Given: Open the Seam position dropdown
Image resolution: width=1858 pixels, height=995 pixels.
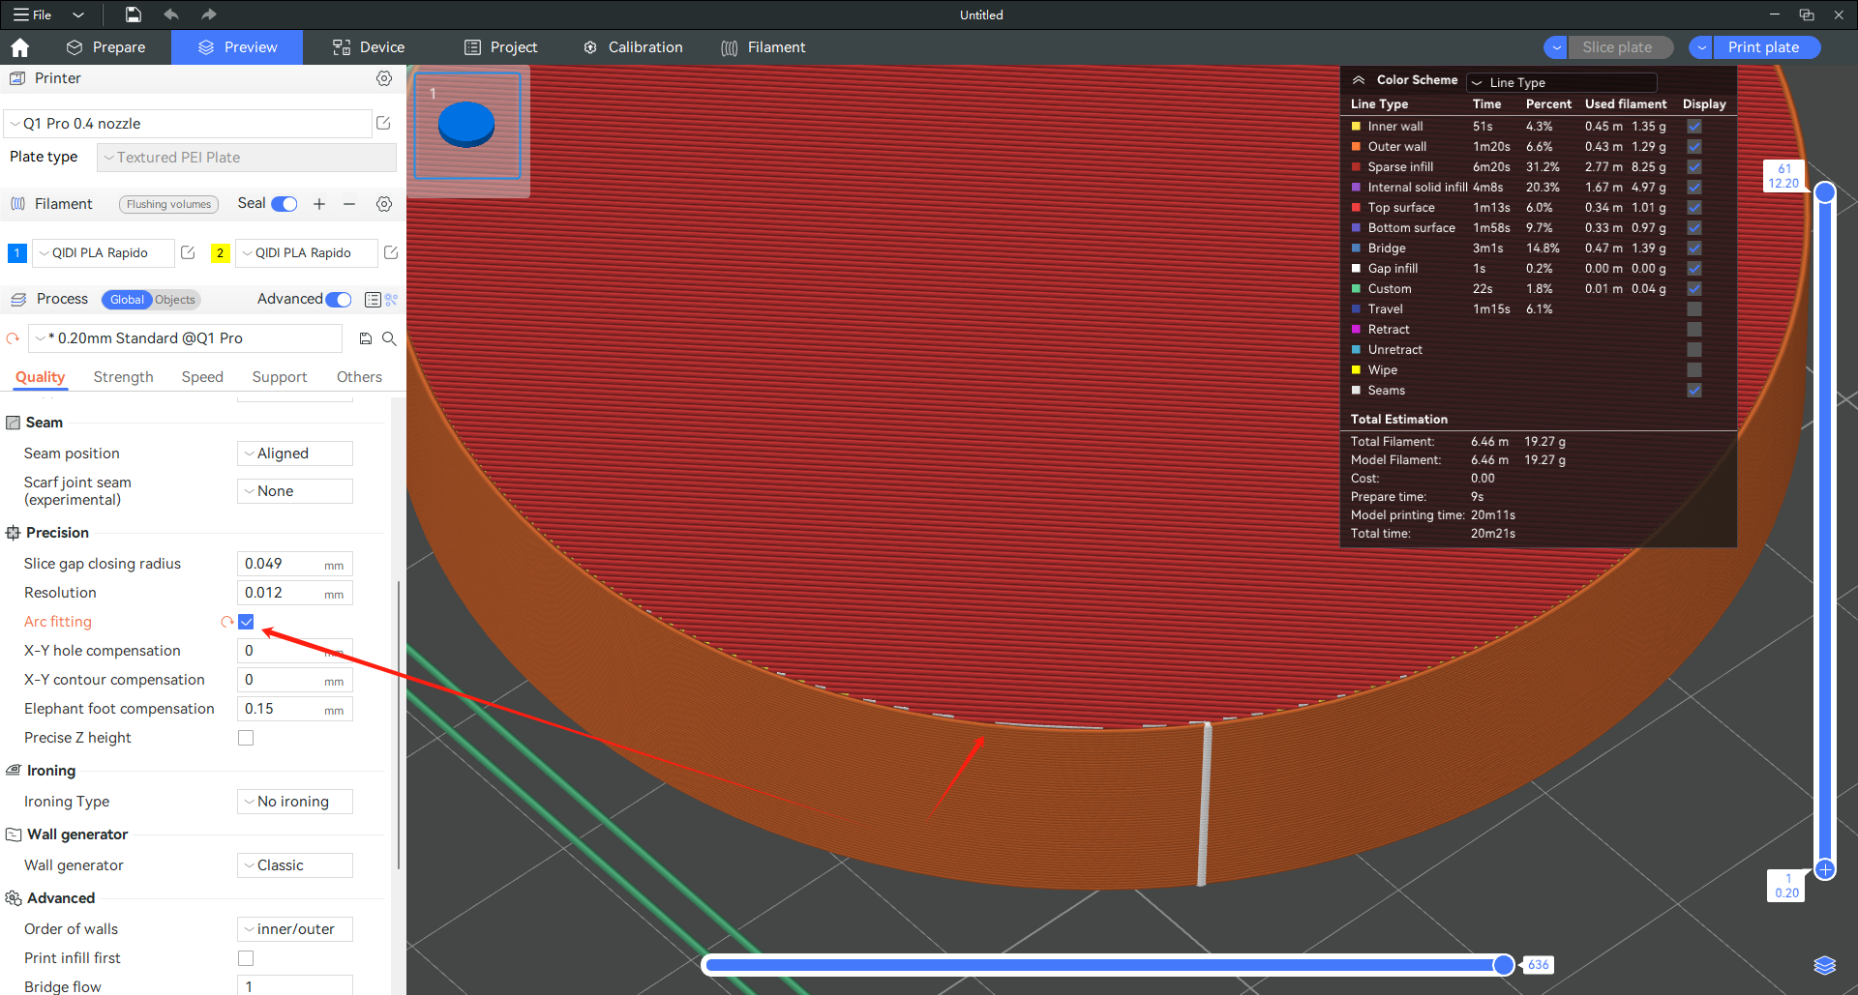Looking at the screenshot, I should (295, 454).
